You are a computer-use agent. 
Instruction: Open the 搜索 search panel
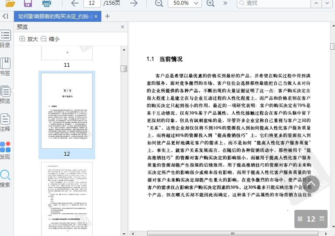[5, 178]
